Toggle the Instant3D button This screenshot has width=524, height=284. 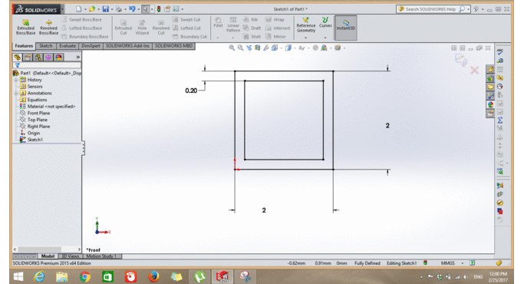[x=345, y=28]
